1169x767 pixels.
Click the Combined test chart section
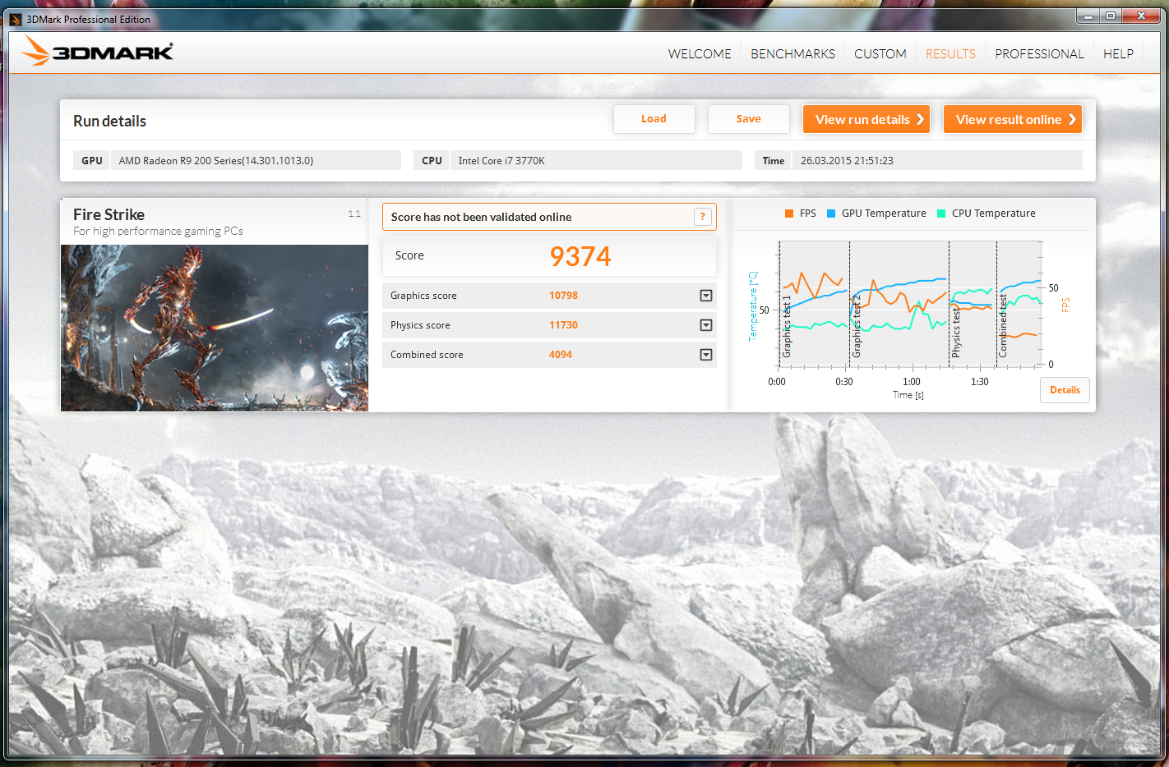coord(1019,303)
